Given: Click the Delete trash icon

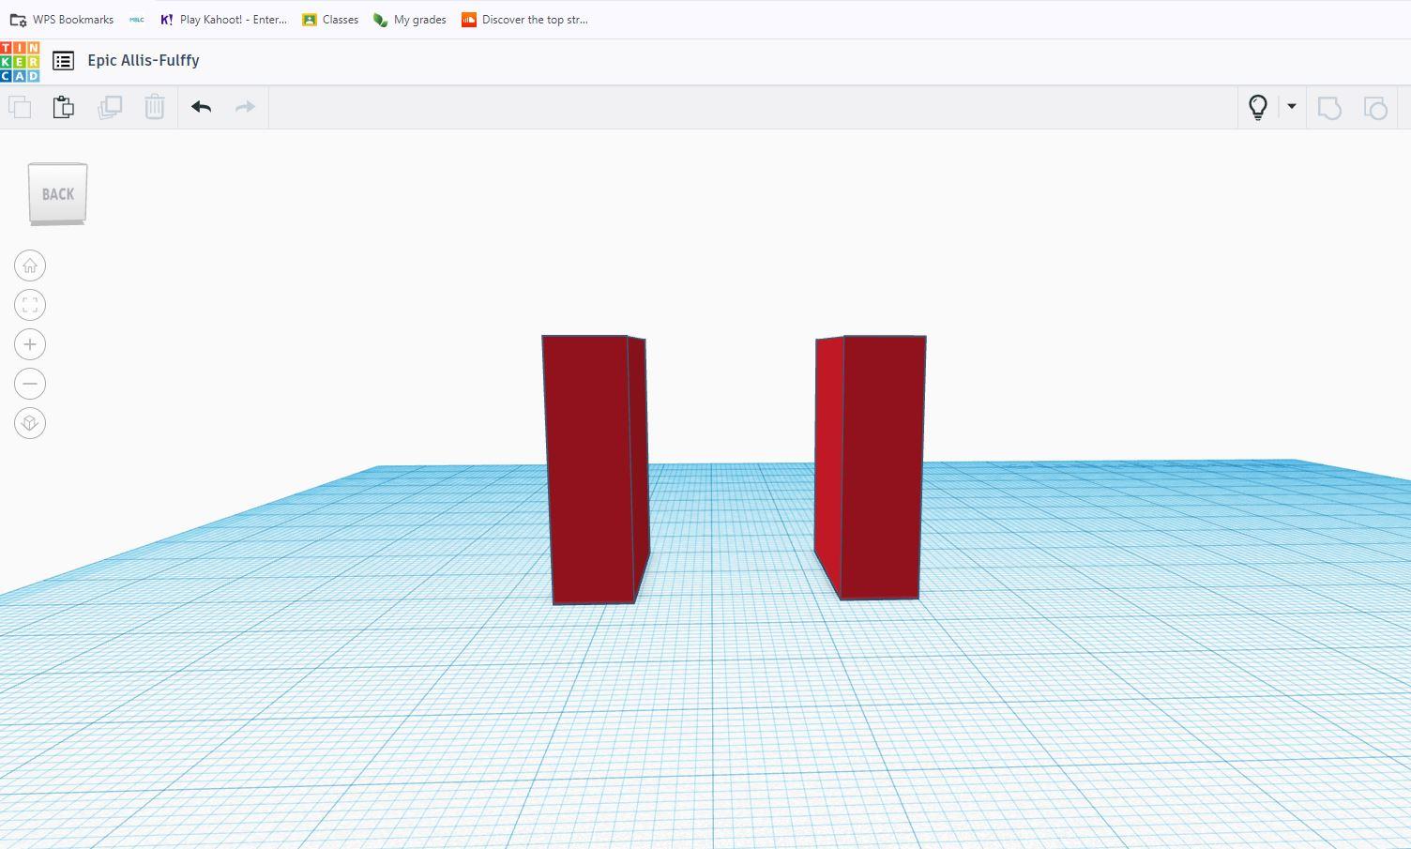Looking at the screenshot, I should coord(155,107).
